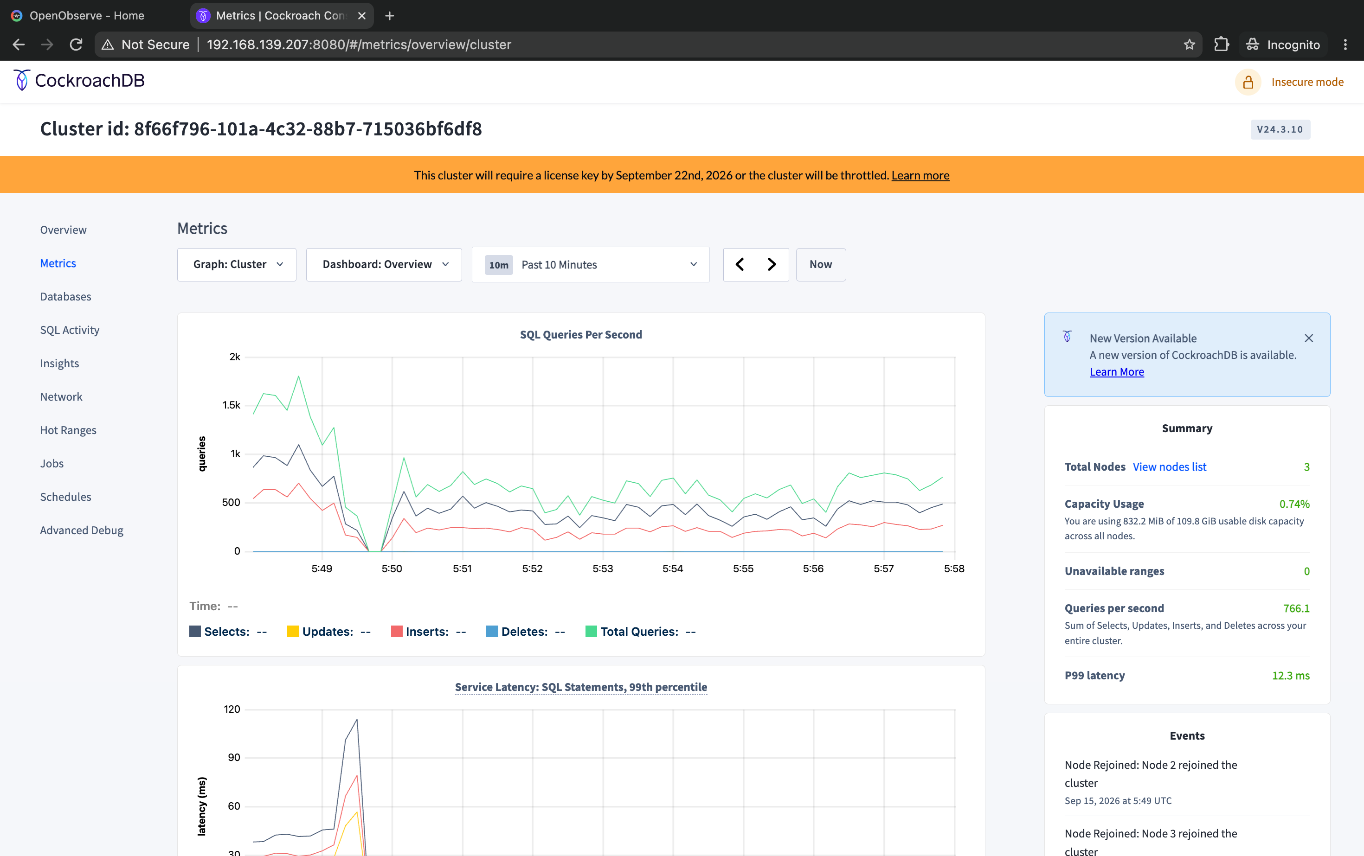This screenshot has width=1364, height=856.
Task: Open Jobs from the sidebar
Action: click(52, 464)
